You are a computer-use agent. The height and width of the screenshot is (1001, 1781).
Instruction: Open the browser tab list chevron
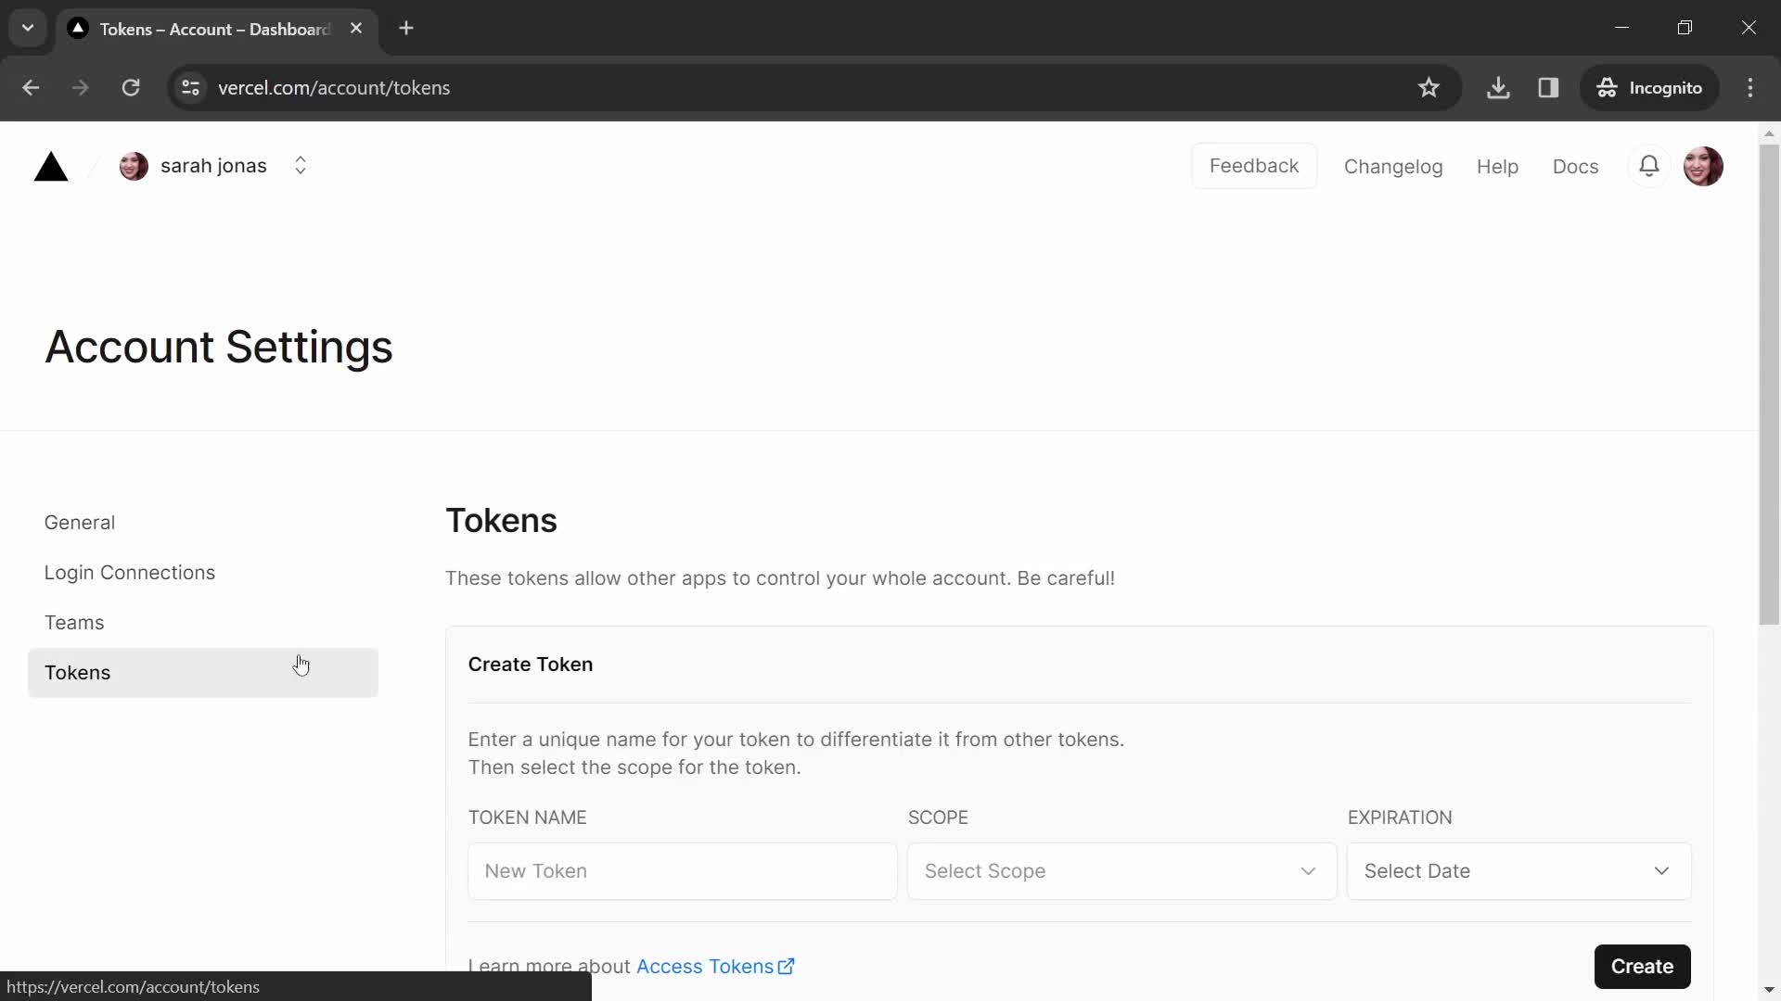(x=27, y=27)
